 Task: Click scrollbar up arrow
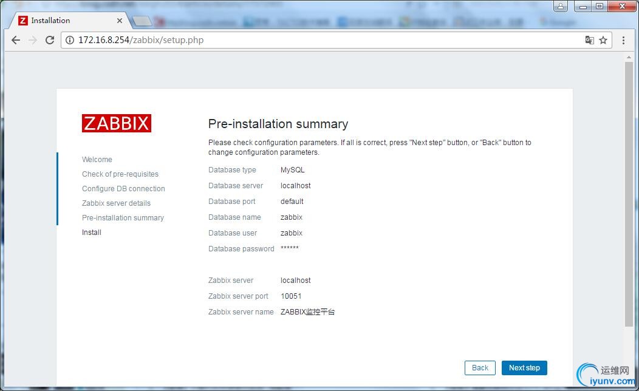[x=629, y=58]
